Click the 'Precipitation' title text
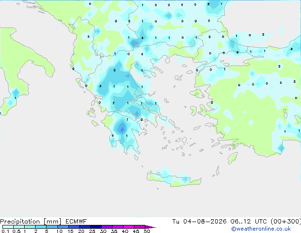 coord(20,222)
